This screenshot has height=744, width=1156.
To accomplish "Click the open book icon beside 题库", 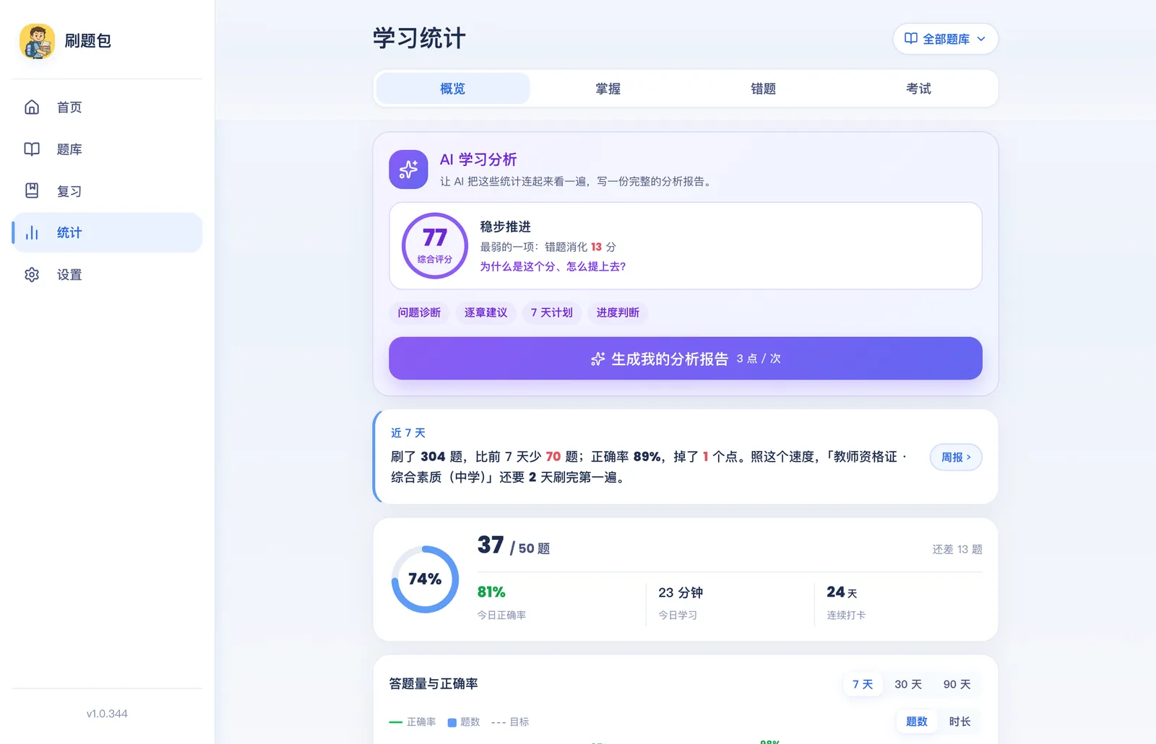I will pos(32,149).
